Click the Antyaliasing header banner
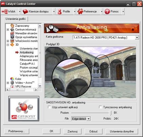This screenshot has width=143, height=137. (x=92, y=28)
